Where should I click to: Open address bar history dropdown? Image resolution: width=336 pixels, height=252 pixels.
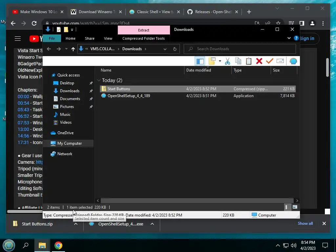tap(165, 49)
